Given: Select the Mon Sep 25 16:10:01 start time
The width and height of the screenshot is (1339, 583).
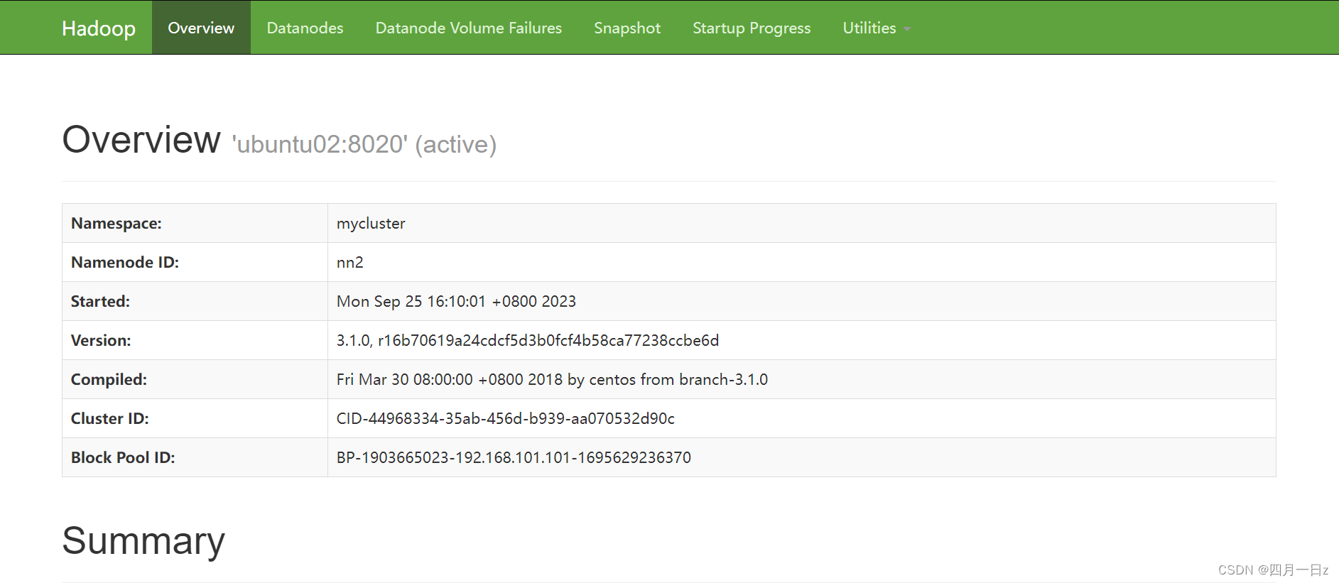Looking at the screenshot, I should (x=456, y=301).
